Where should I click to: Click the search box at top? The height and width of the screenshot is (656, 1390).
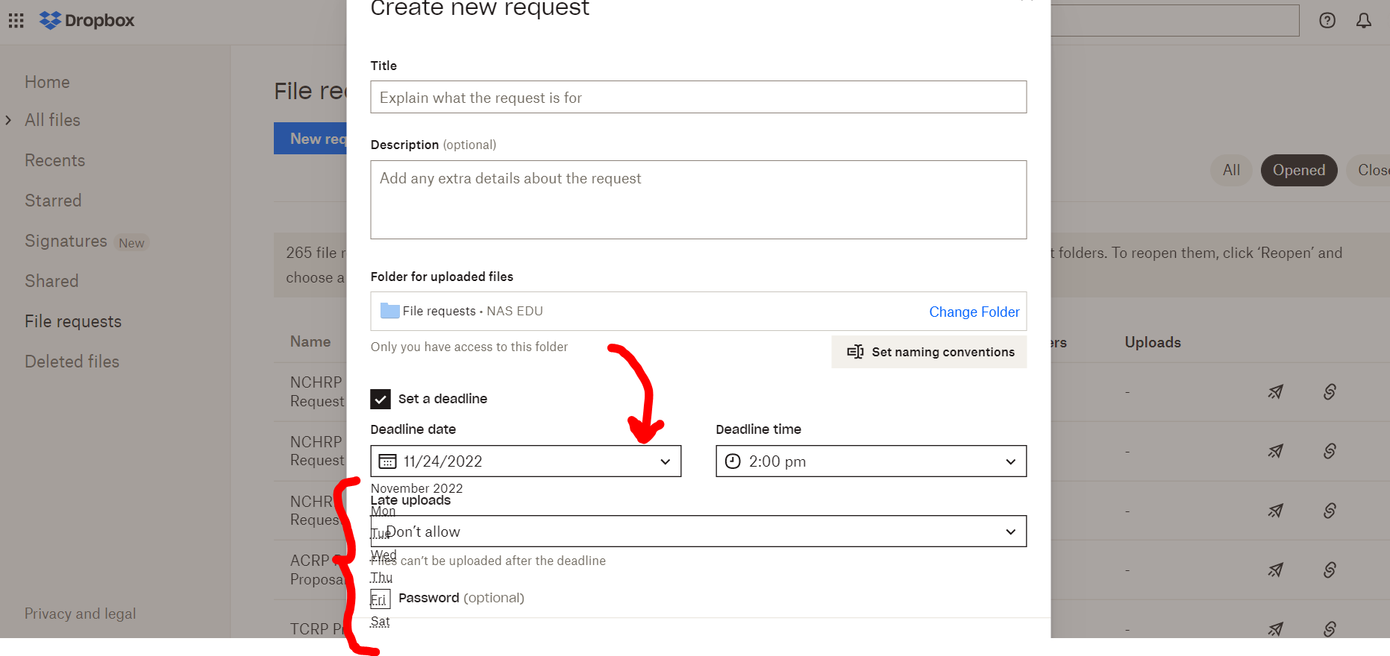1174,20
